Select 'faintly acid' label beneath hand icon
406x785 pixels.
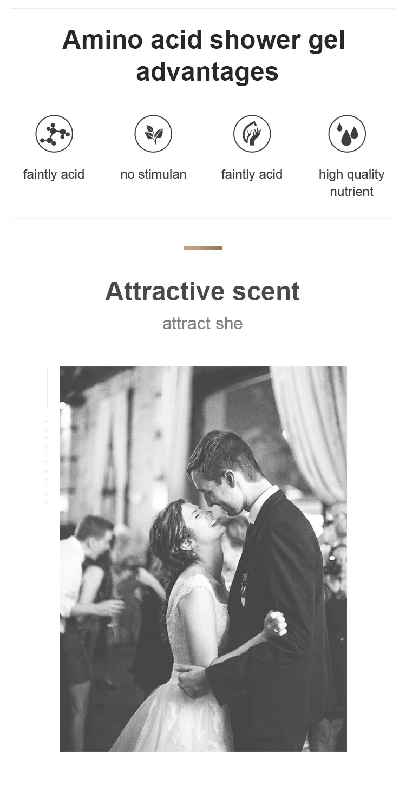tap(252, 174)
